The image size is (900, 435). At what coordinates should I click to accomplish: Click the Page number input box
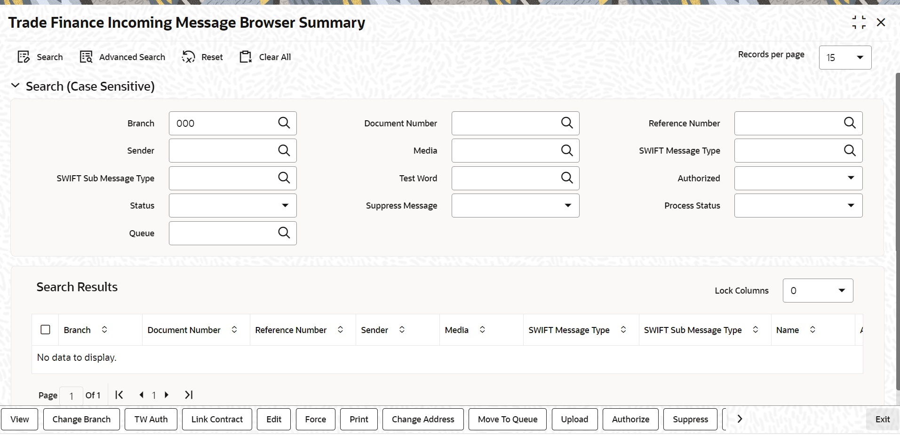pyautogui.click(x=71, y=396)
